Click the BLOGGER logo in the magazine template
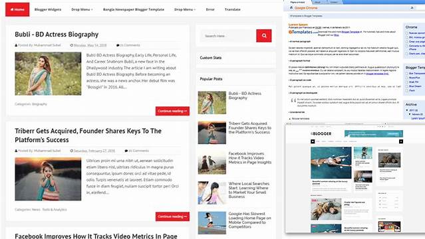 click(321, 133)
